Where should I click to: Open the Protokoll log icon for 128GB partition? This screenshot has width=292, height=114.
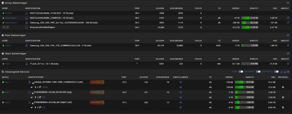(x=283, y=87)
